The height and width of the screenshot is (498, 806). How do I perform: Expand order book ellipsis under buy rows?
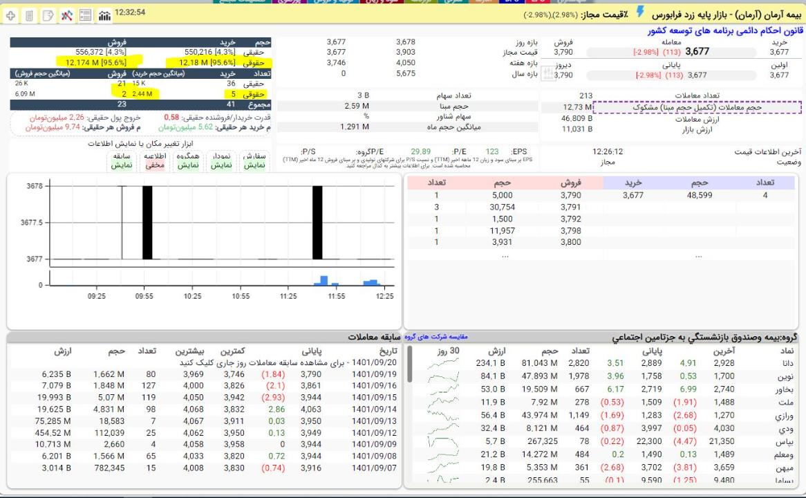[698, 255]
